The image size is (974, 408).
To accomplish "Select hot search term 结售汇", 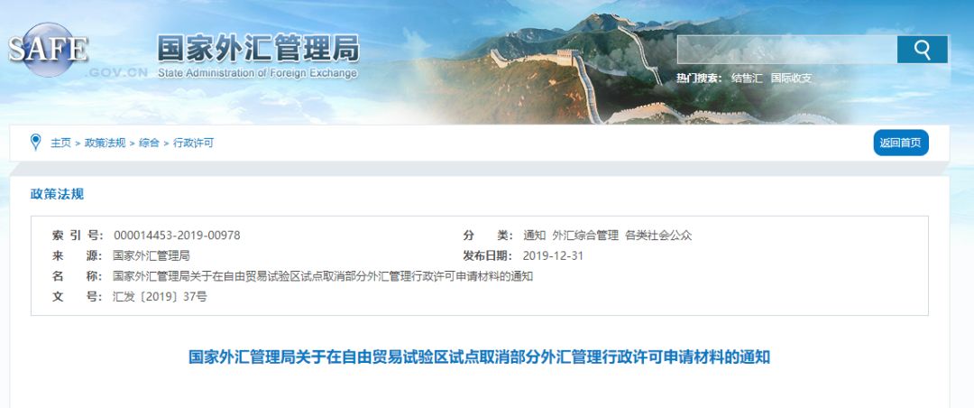I will (x=747, y=79).
